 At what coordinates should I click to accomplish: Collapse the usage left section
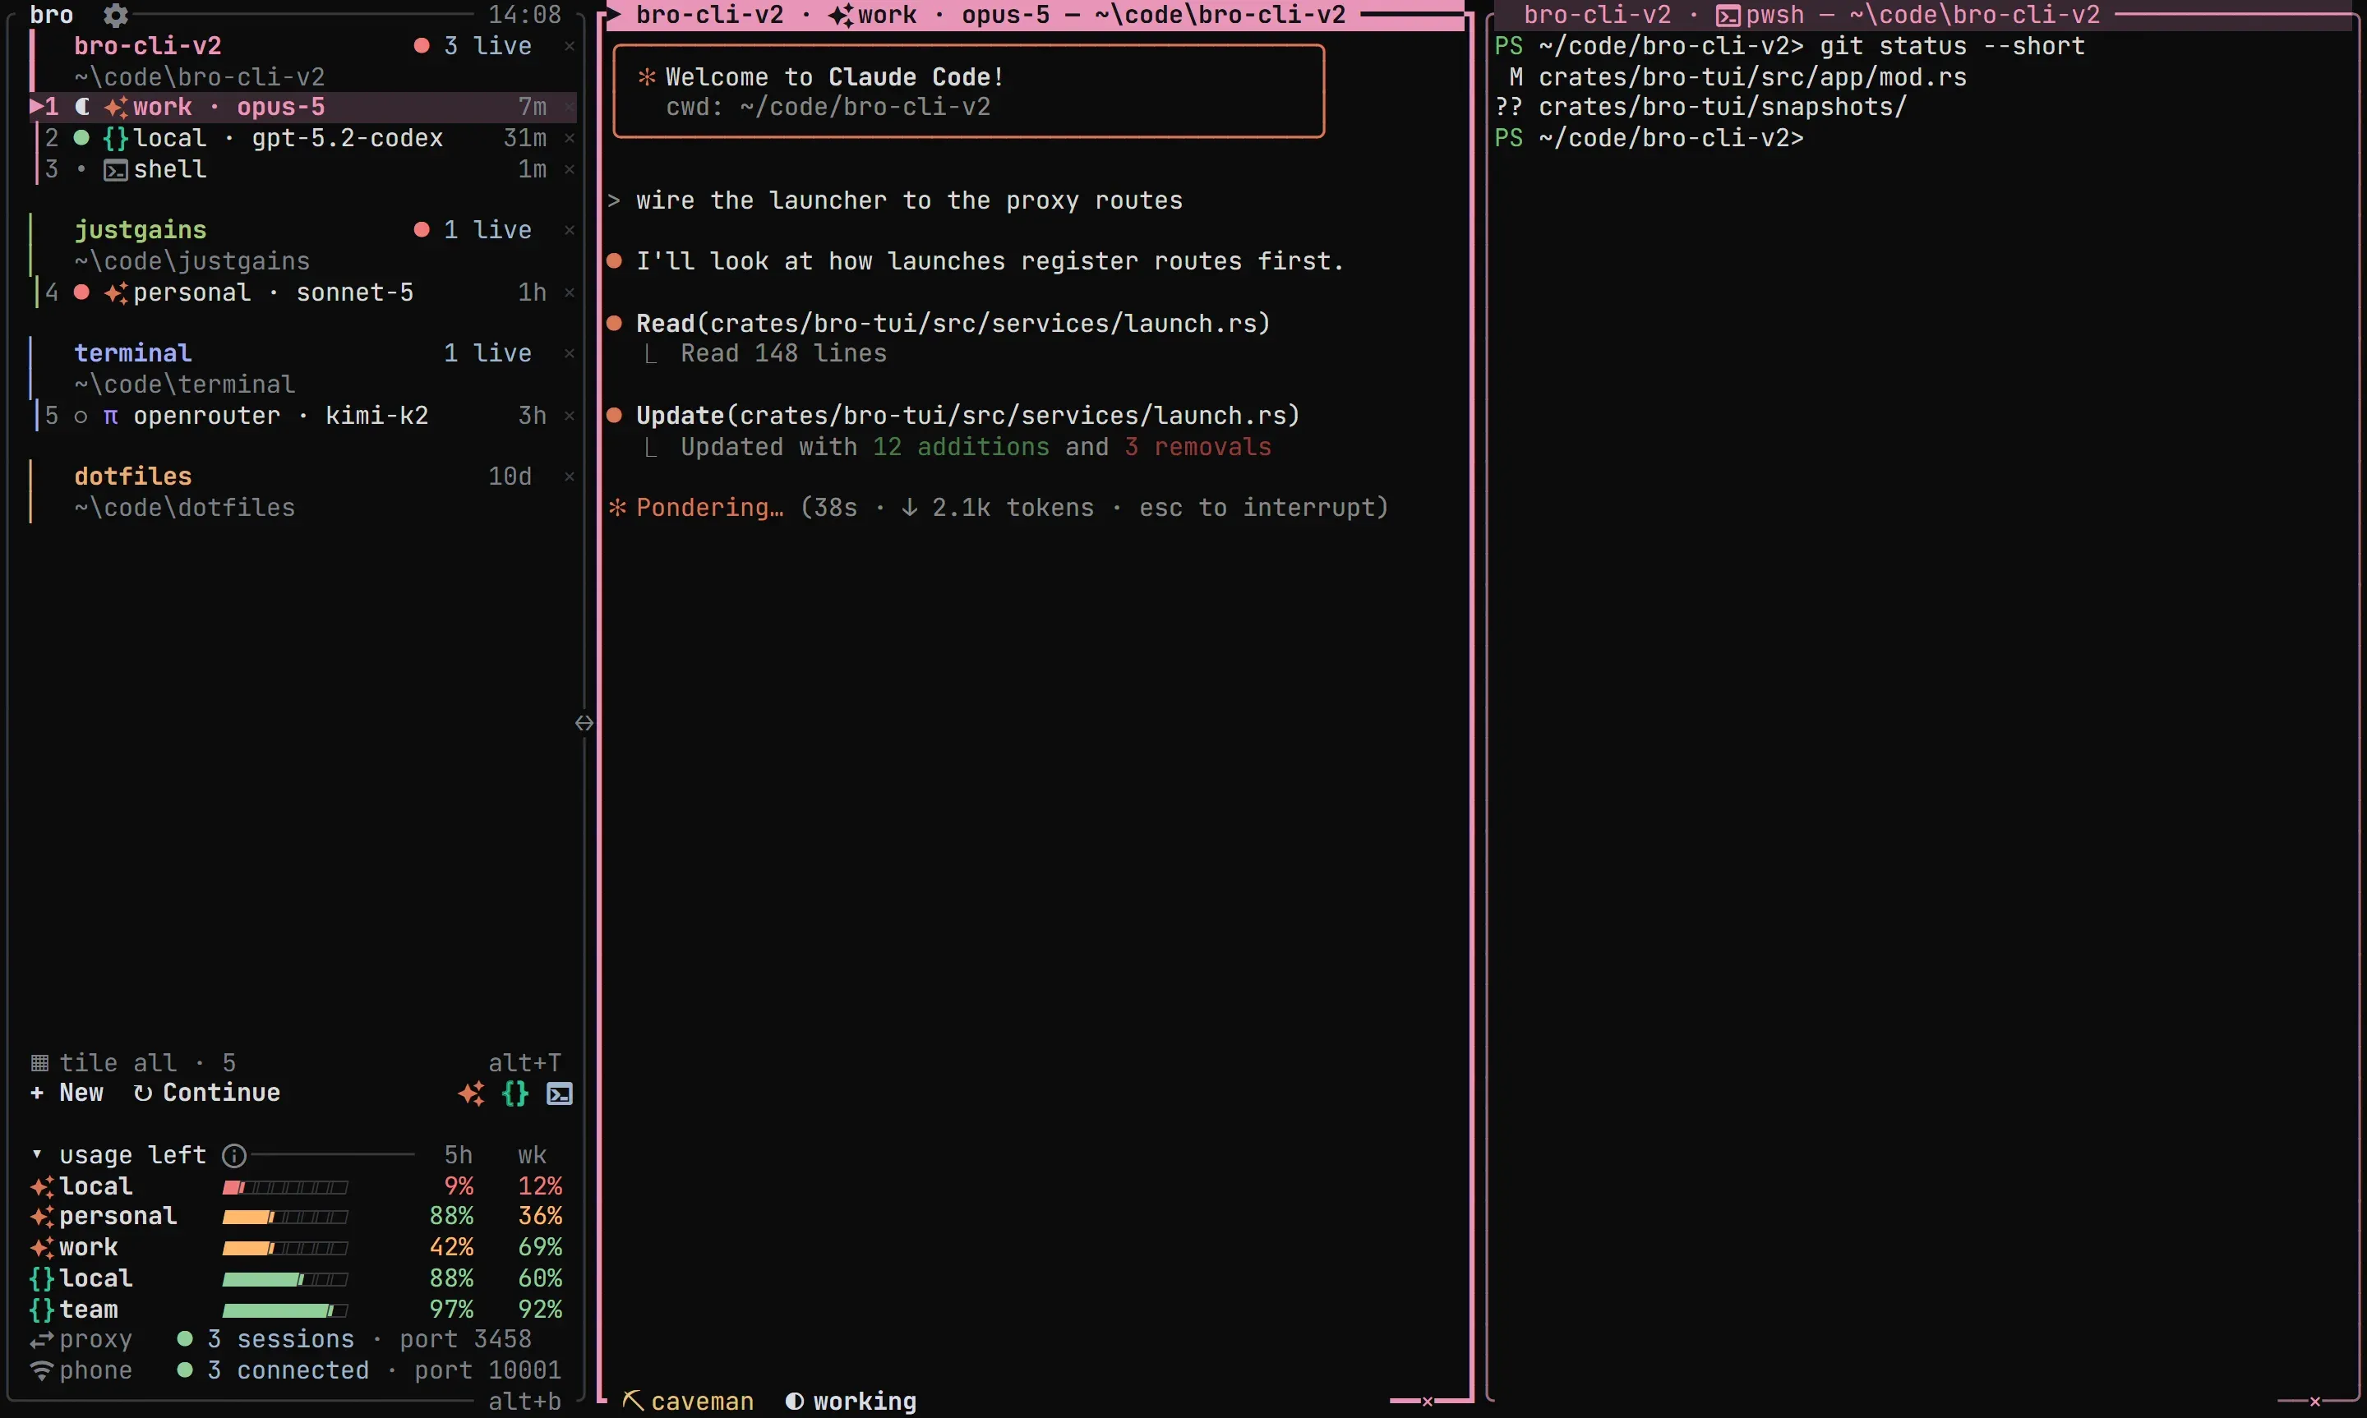(x=37, y=1155)
